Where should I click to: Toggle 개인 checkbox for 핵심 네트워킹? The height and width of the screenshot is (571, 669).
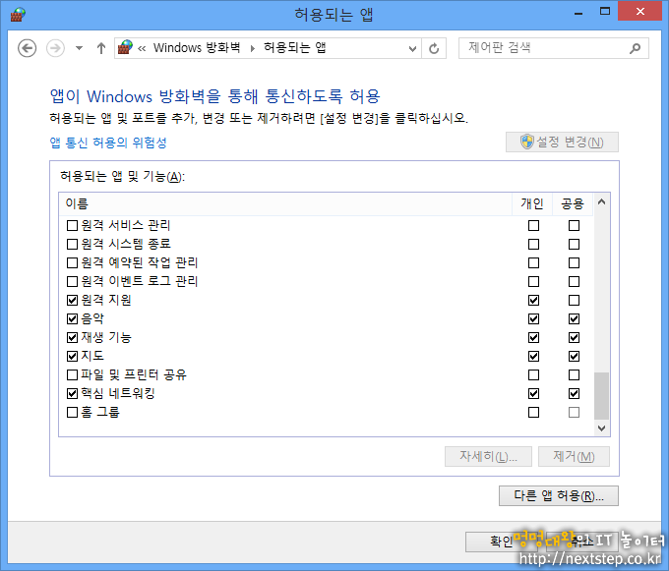click(x=533, y=394)
